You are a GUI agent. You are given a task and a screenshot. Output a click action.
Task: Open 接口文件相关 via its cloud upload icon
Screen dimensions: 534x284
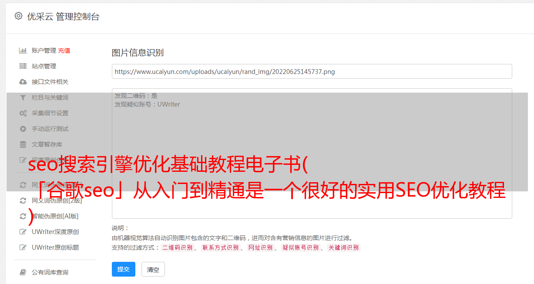click(x=23, y=82)
